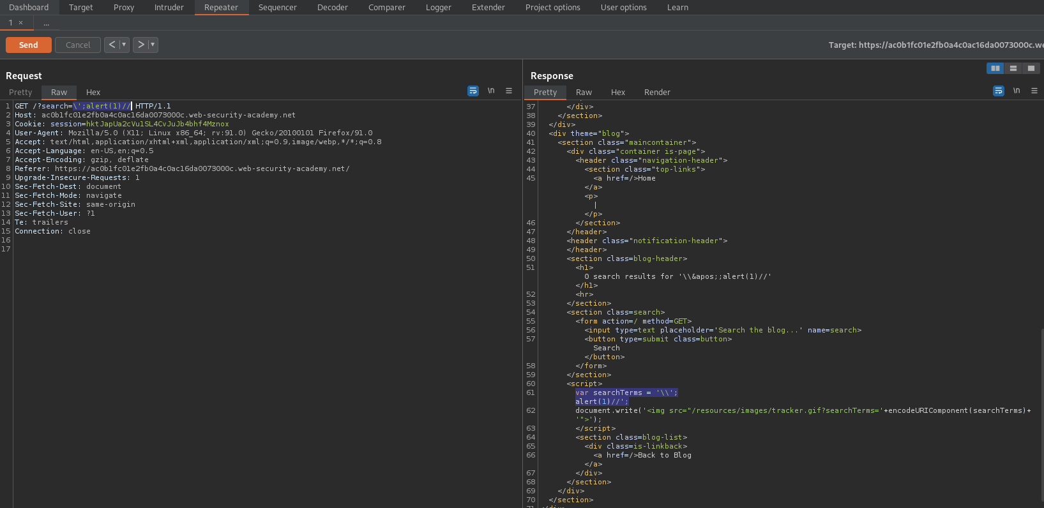The height and width of the screenshot is (508, 1044).
Task: Click the Target URL label
Action: (936, 45)
